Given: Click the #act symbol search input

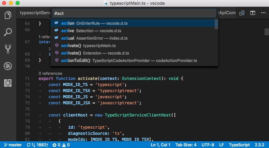Looking at the screenshot, I should [x=134, y=13].
